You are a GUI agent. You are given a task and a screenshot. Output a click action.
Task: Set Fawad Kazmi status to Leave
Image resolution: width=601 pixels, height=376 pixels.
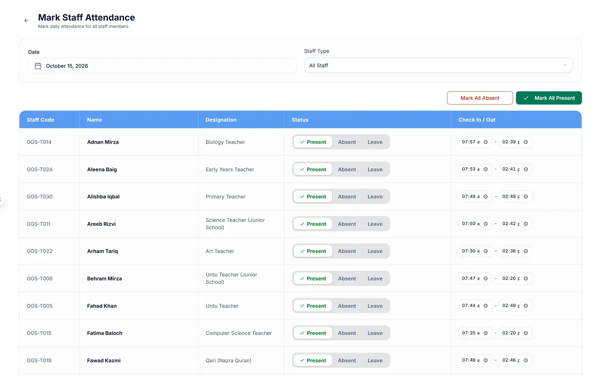coord(375,360)
